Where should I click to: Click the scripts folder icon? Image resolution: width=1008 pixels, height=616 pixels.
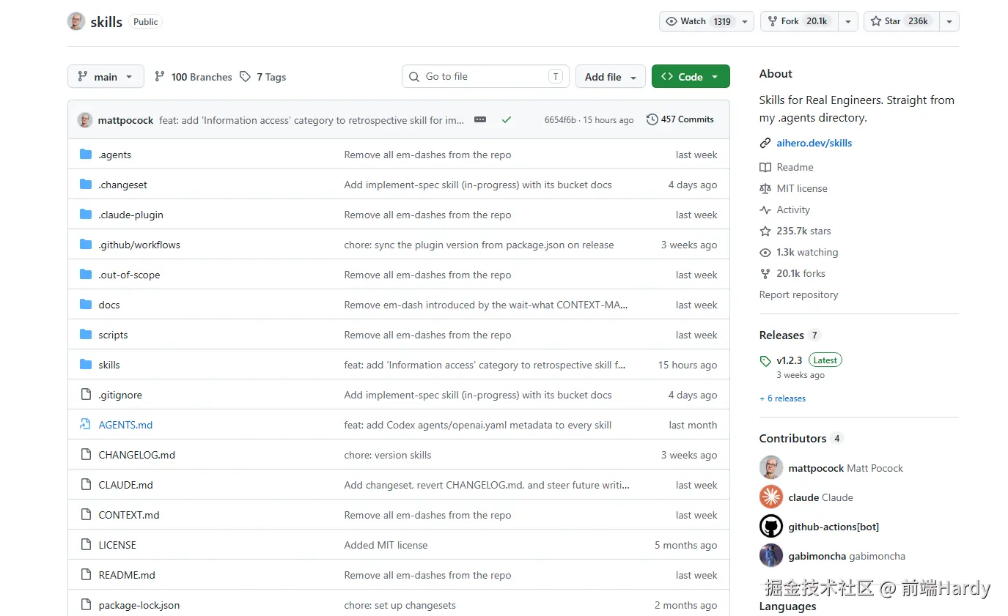86,335
